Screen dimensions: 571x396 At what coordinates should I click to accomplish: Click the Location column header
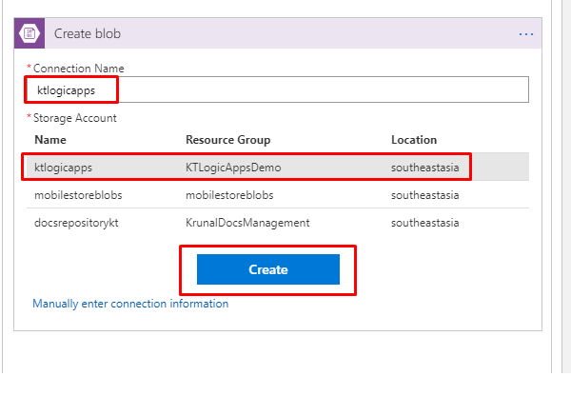click(414, 140)
